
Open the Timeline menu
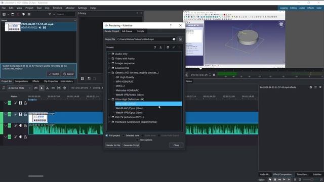57,8
